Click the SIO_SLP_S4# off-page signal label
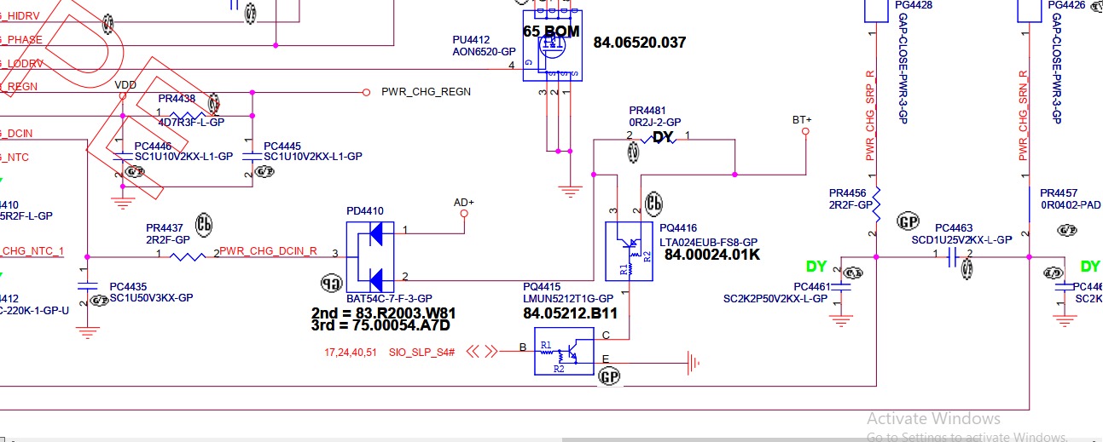Viewport: 1103px width, 442px height. [421, 352]
